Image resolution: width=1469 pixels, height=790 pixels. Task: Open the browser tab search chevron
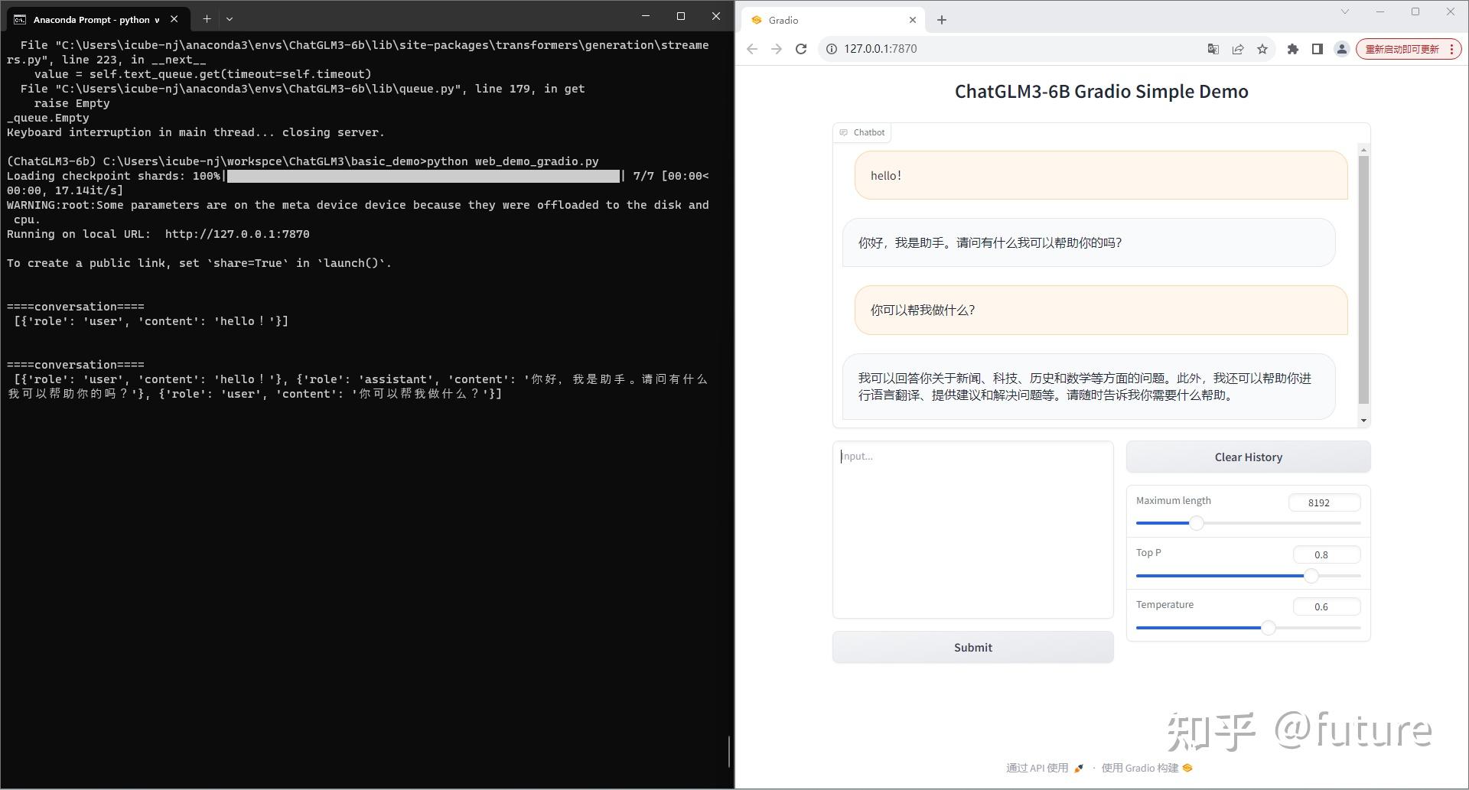(1344, 13)
